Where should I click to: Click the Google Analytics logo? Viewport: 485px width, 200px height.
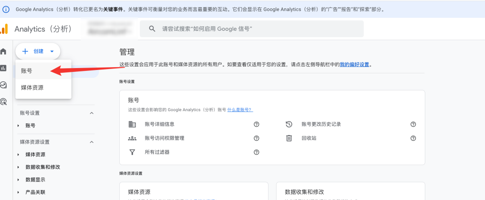(4, 29)
